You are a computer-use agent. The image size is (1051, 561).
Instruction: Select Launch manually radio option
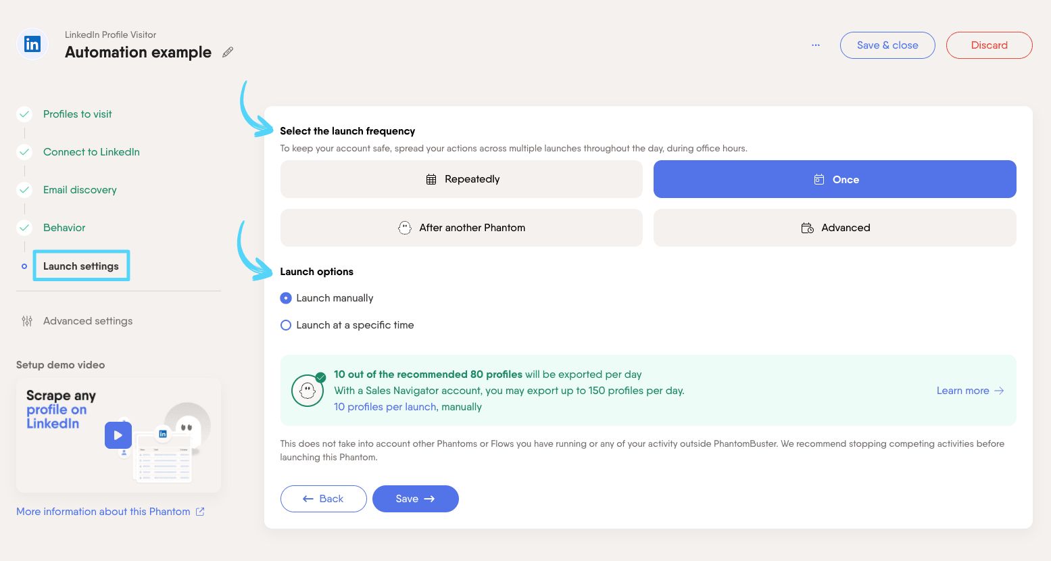pos(286,298)
